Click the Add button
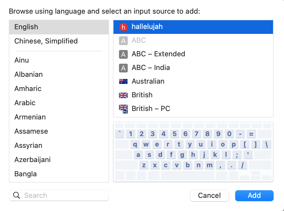This screenshot has width=284, height=211. pyautogui.click(x=254, y=195)
